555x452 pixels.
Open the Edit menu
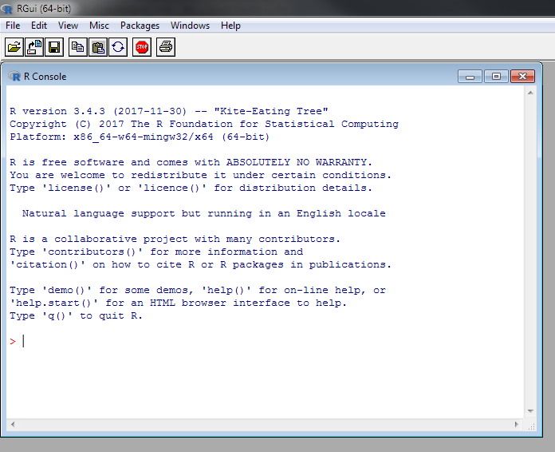[39, 26]
